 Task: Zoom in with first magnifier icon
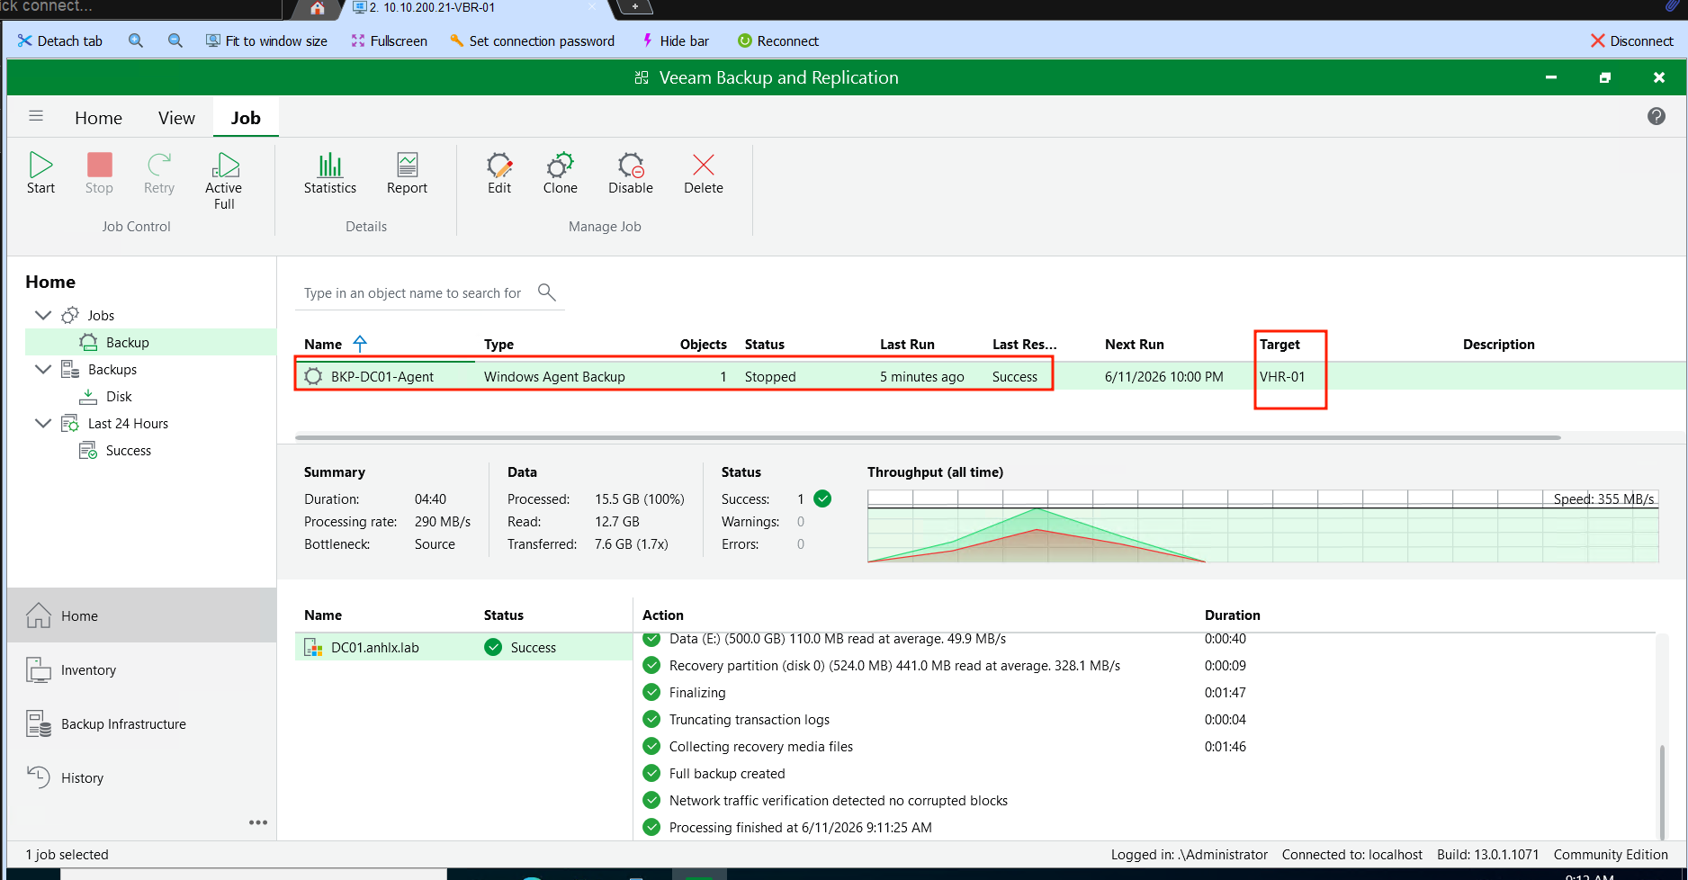click(x=136, y=40)
